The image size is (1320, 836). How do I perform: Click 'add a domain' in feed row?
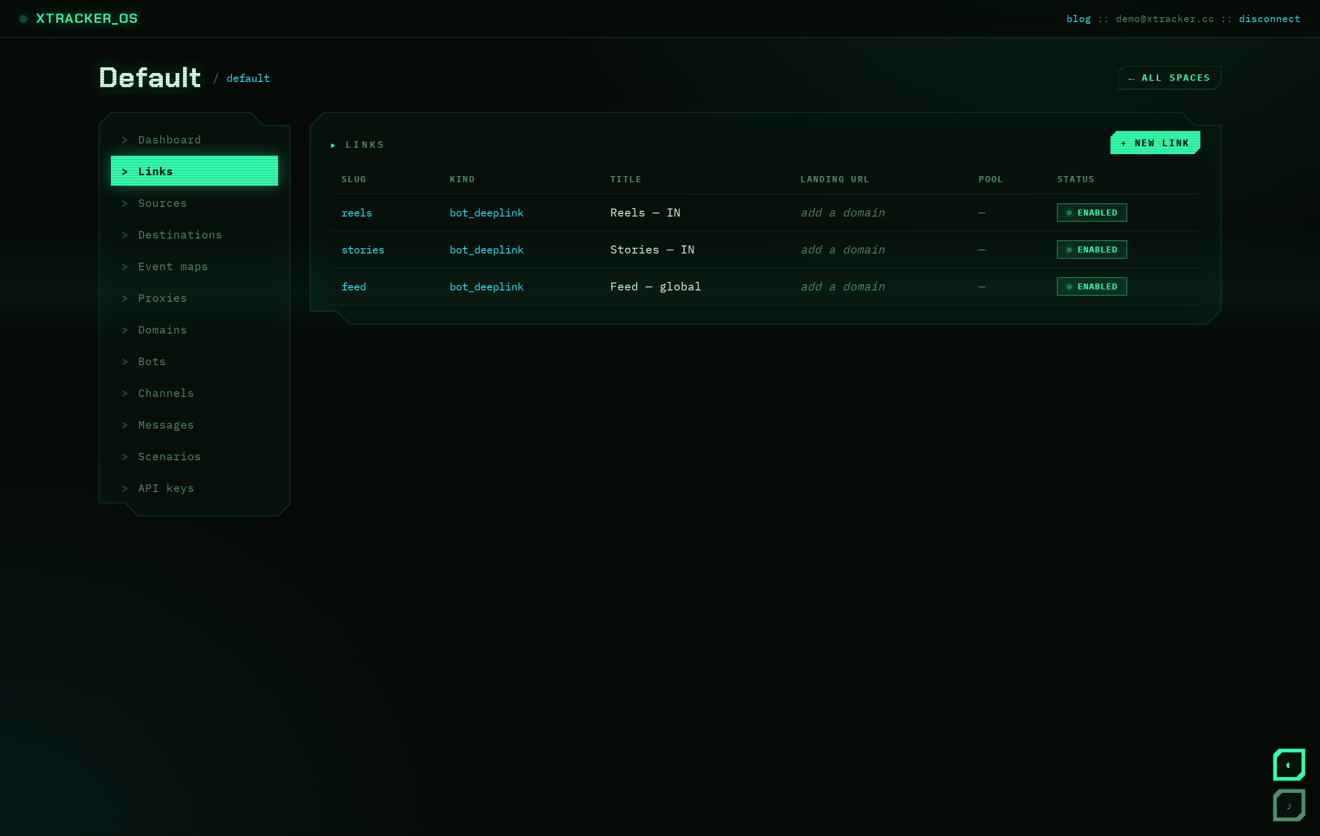[843, 287]
